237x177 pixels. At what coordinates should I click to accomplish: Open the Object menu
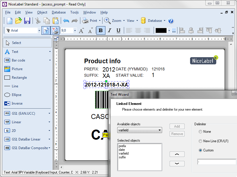click(x=42, y=12)
